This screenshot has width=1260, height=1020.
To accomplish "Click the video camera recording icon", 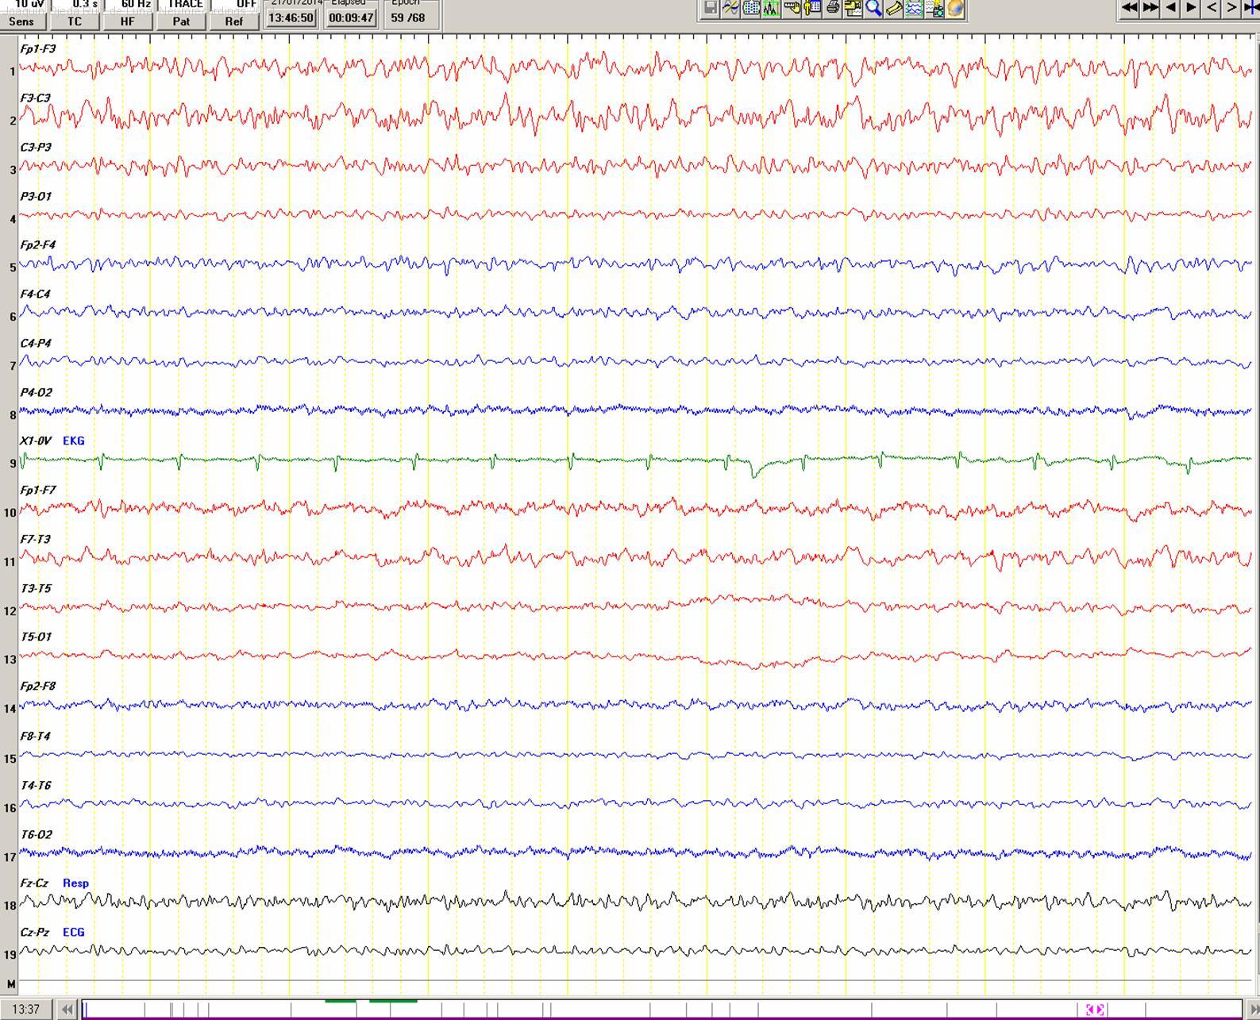I will pyautogui.click(x=853, y=9).
